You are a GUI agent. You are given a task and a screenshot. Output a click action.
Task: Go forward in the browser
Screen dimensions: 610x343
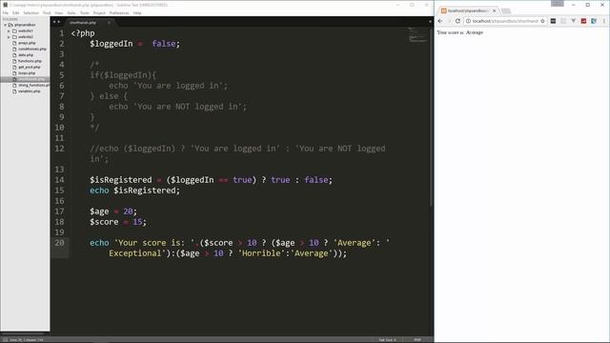click(x=449, y=21)
